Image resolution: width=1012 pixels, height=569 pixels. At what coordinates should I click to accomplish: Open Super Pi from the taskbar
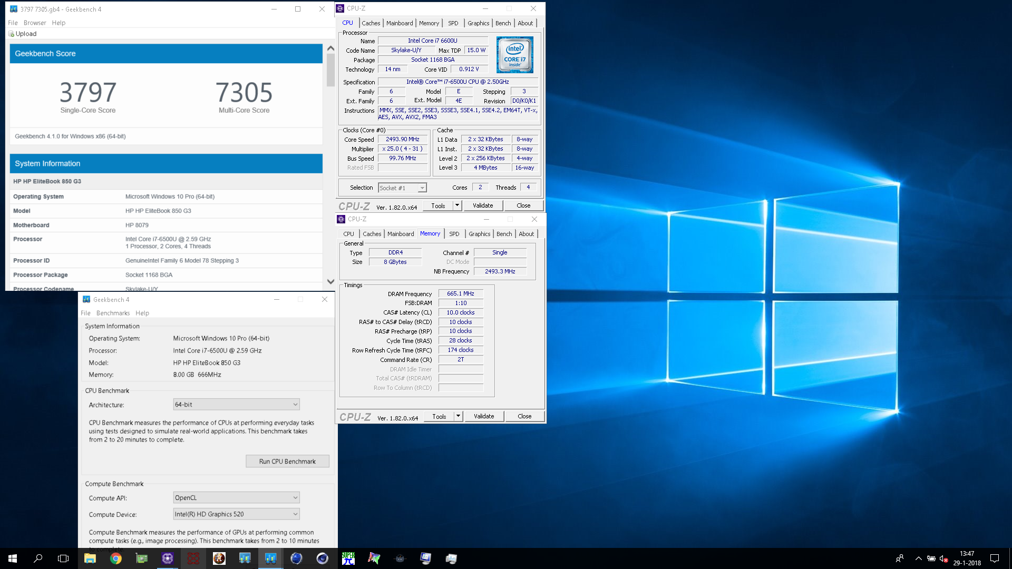click(348, 558)
